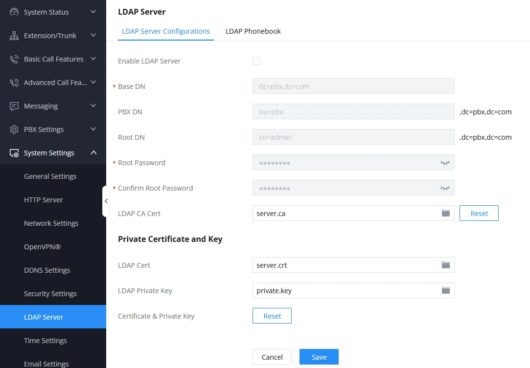Expand System Status menu chevron
Screen dimensions: 530x368
[x=93, y=12]
